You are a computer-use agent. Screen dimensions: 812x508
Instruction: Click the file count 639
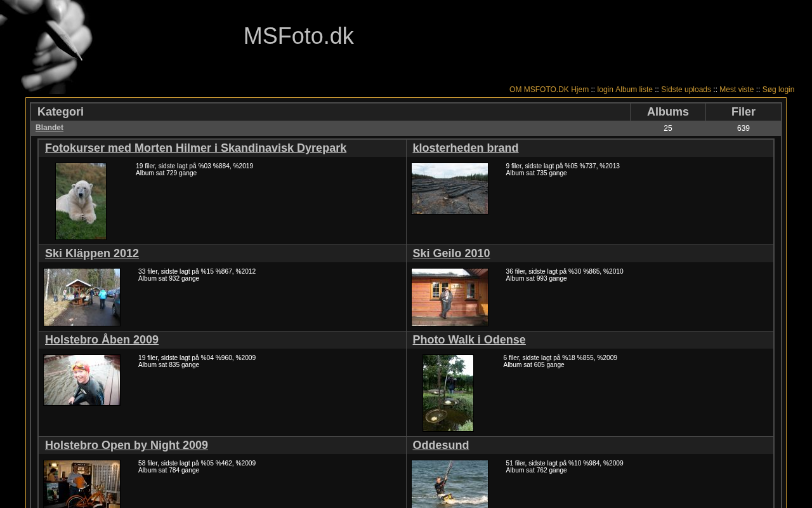click(743, 128)
